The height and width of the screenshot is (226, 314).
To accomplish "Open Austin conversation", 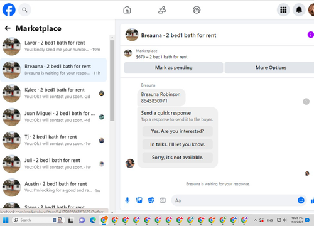I will click(x=53, y=188).
